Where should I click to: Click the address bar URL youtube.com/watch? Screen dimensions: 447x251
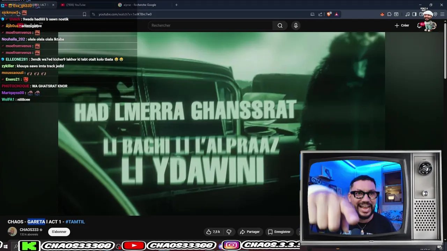(x=125, y=14)
